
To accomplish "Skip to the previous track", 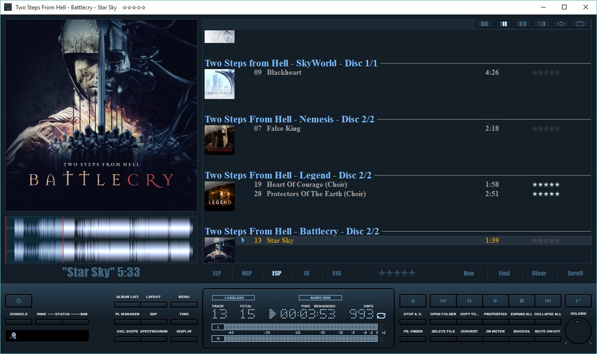I will tap(443, 301).
